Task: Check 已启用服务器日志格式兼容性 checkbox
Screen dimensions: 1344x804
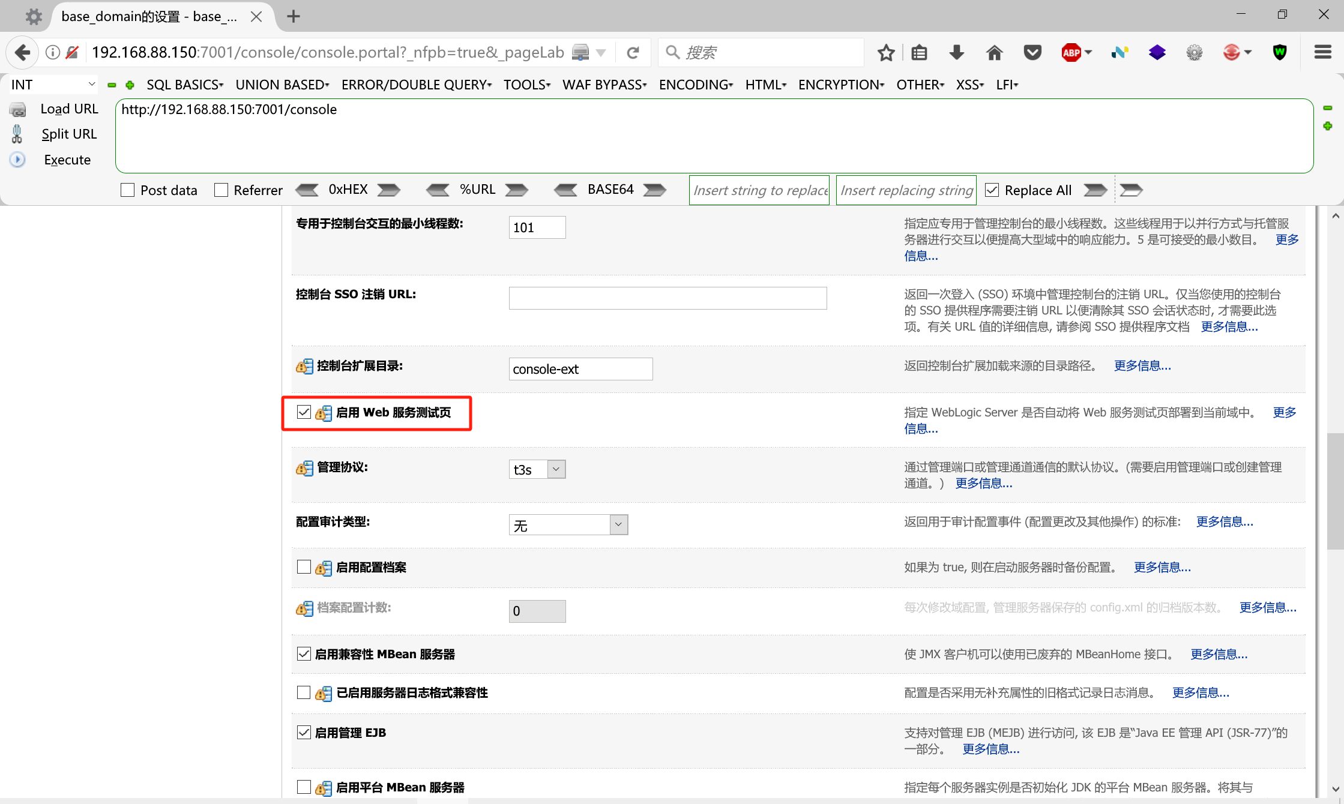Action: (304, 692)
